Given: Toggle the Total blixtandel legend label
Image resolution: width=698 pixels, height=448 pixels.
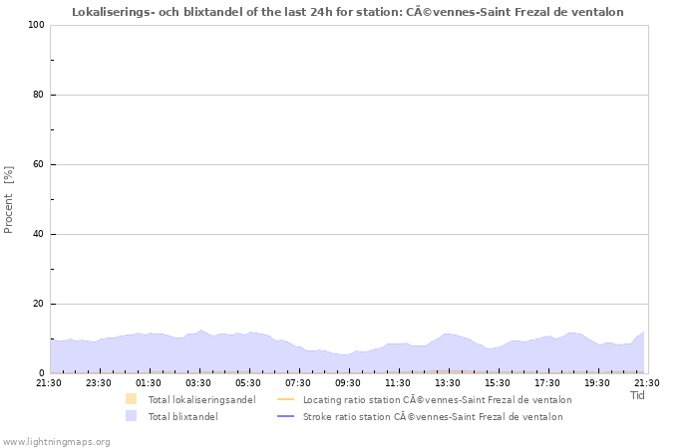Looking at the screenshot, I should point(182,416).
